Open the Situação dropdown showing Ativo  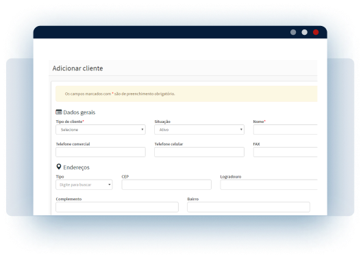(199, 130)
